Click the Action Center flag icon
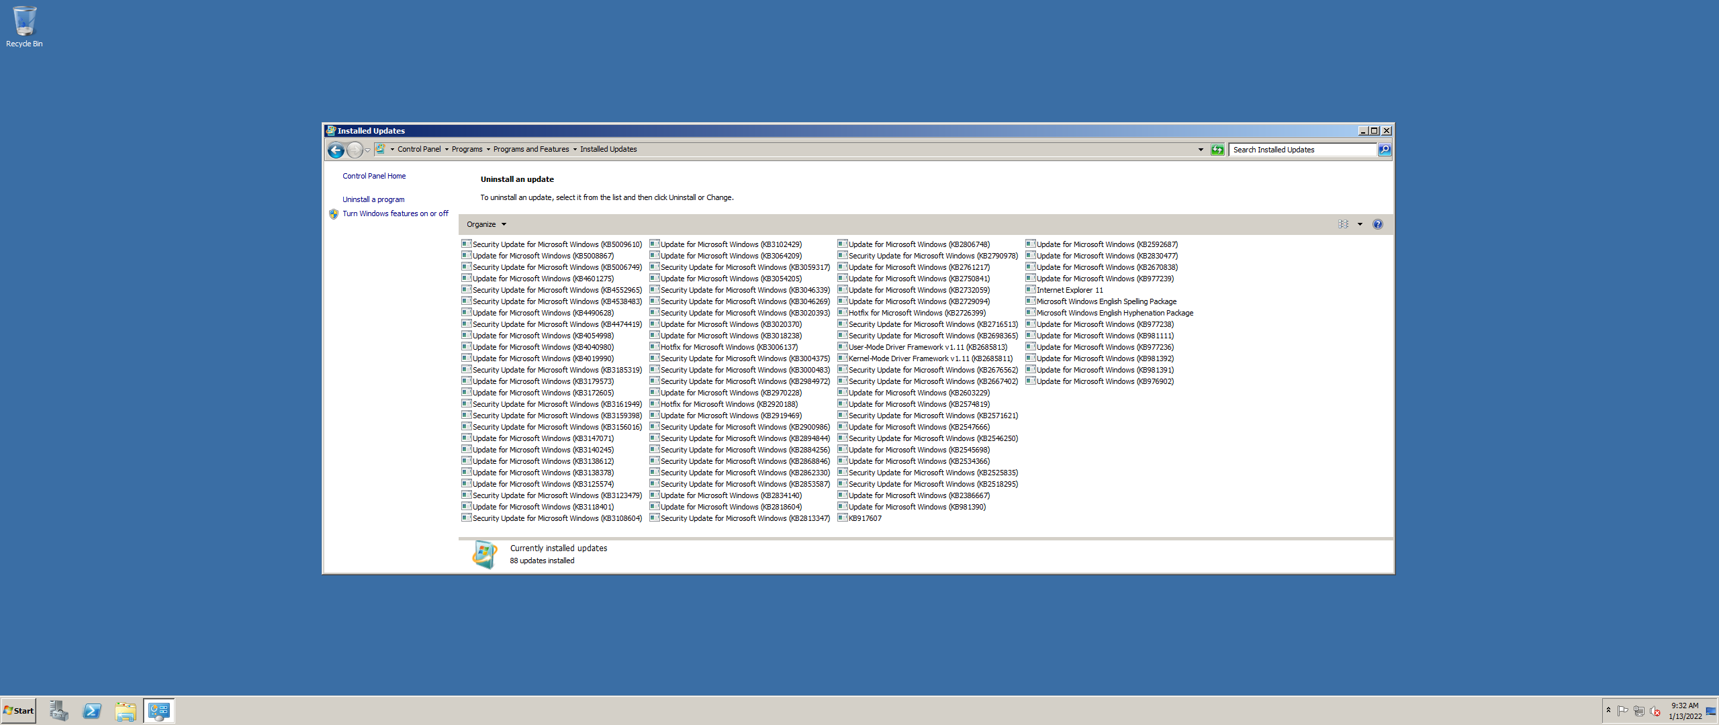Image resolution: width=1719 pixels, height=725 pixels. point(1623,711)
